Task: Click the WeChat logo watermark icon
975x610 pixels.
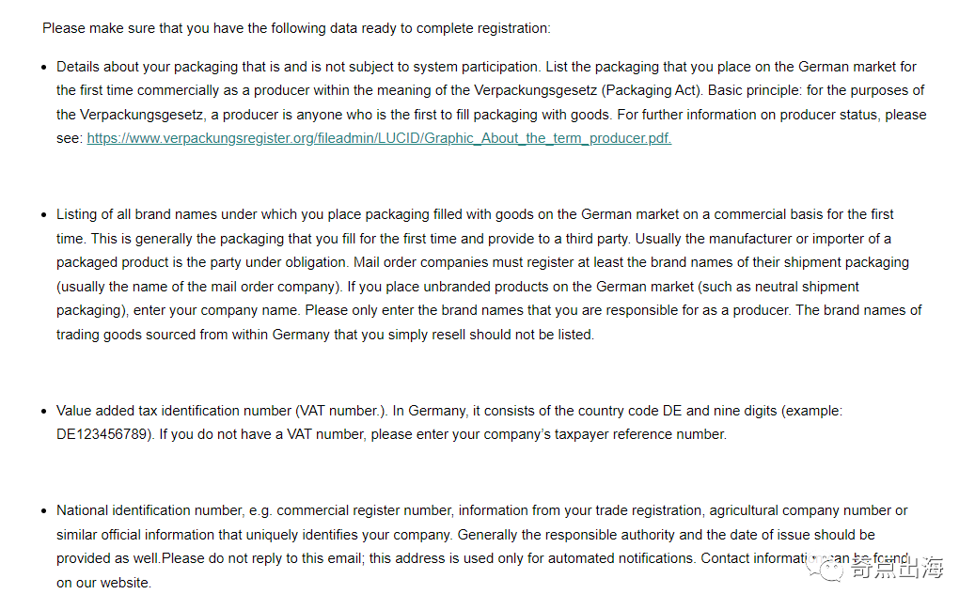Action: 830,569
